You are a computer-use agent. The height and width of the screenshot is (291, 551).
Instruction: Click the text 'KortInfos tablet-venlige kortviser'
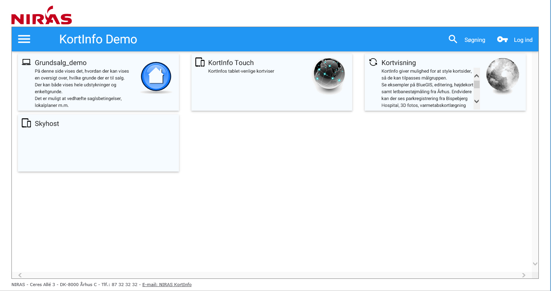[241, 71]
